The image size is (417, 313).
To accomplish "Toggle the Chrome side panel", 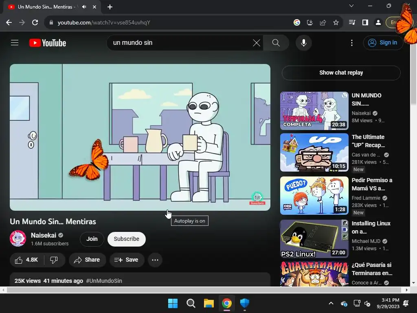I will click(x=365, y=23).
